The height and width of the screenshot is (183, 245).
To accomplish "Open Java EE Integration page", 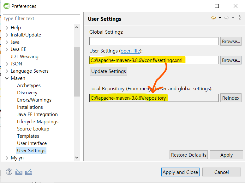I will click(37, 114).
